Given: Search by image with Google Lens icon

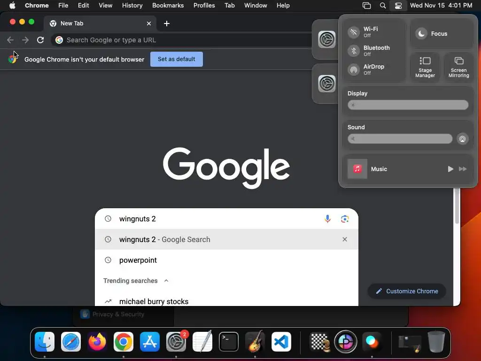Looking at the screenshot, I should 344,219.
